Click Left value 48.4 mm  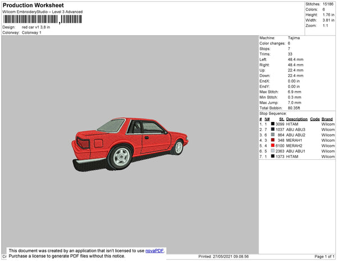coord(296,60)
